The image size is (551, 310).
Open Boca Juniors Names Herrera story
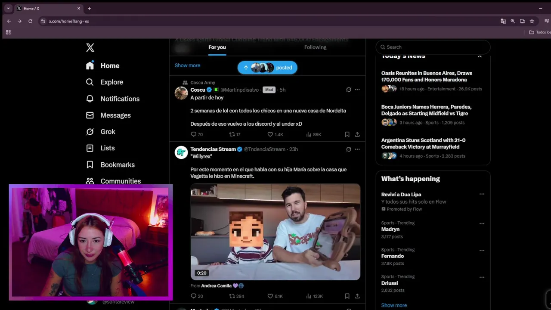coord(433,115)
